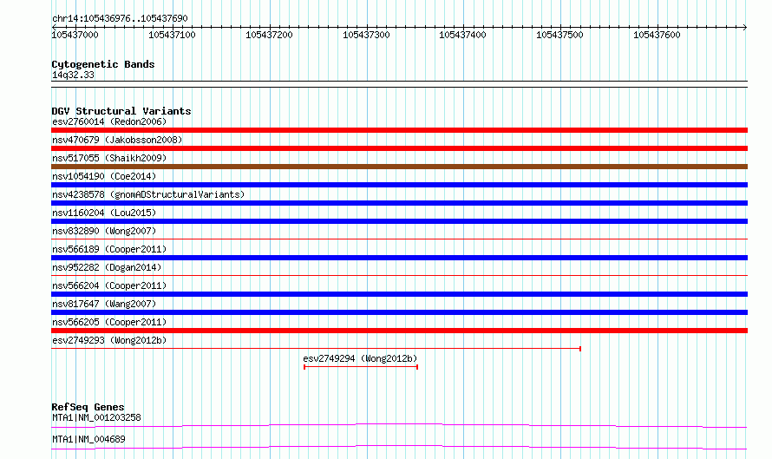Select the thin red esv2749293 variant line
The image size is (772, 459).
point(316,349)
